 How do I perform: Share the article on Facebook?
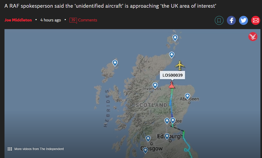click(x=231, y=20)
